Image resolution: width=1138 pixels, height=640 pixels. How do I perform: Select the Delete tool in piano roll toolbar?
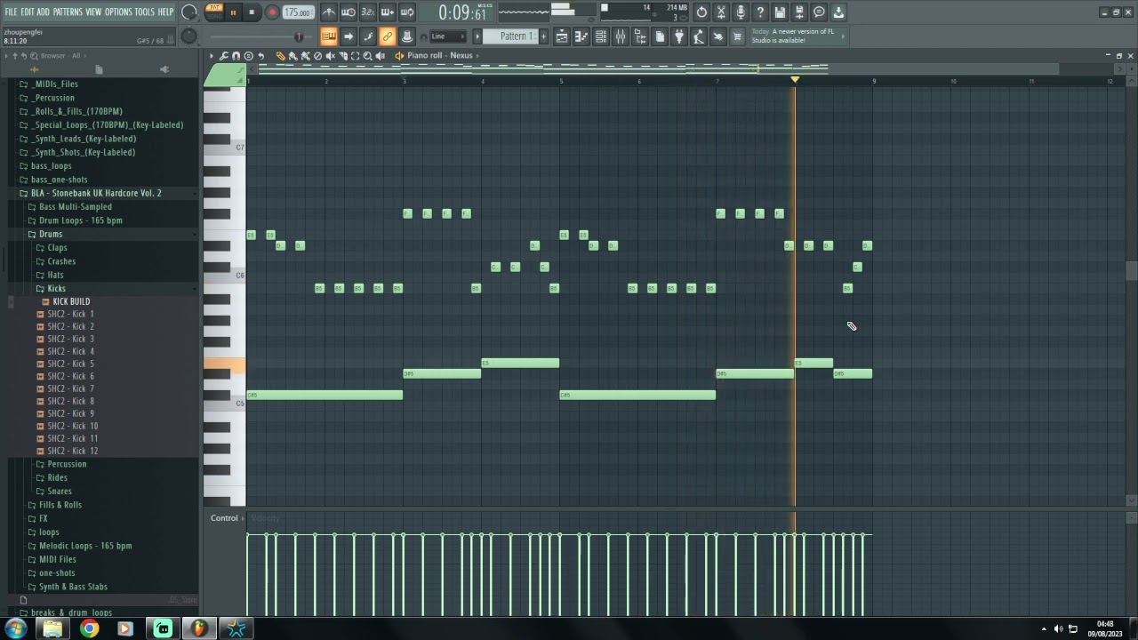[x=318, y=55]
